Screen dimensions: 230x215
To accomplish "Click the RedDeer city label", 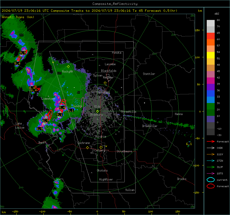I will 108,77.
